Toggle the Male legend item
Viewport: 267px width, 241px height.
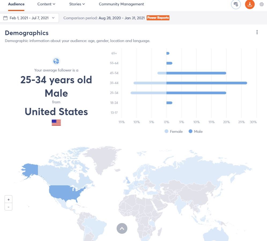point(196,131)
